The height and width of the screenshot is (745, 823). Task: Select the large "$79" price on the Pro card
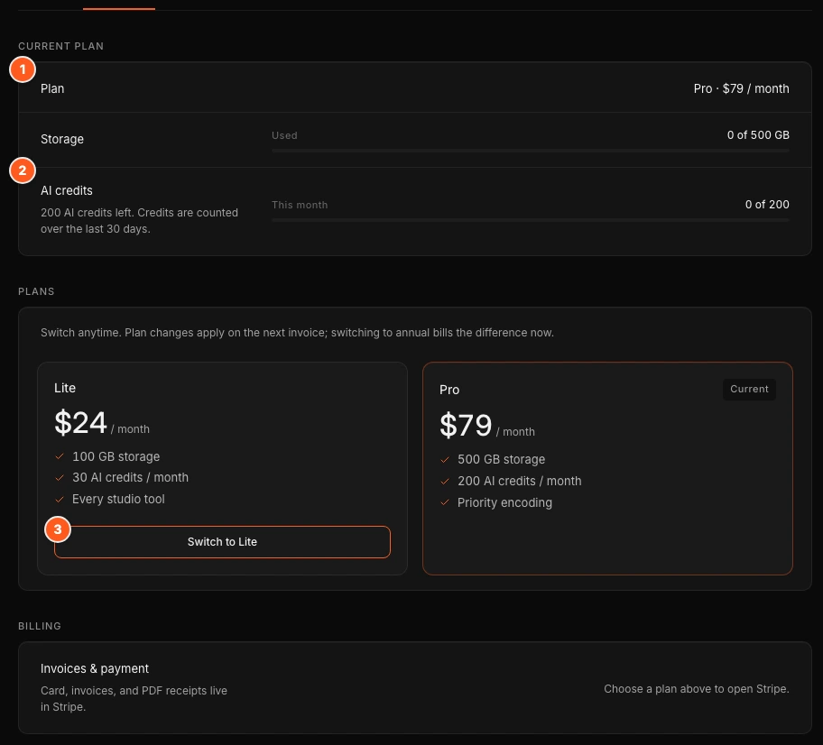point(466,425)
